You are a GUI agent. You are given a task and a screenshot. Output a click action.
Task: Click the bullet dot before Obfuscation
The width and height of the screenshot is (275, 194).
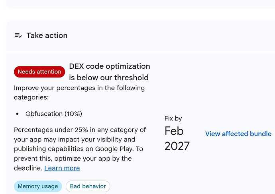pos(17,114)
